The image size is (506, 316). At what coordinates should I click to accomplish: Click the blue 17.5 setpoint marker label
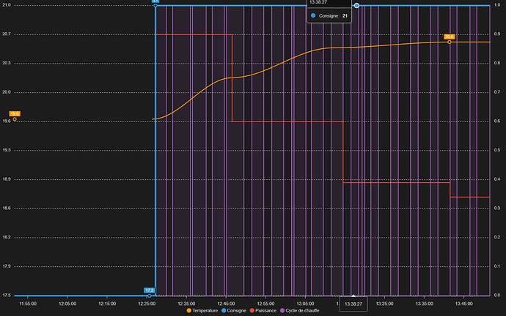pyautogui.click(x=150, y=290)
